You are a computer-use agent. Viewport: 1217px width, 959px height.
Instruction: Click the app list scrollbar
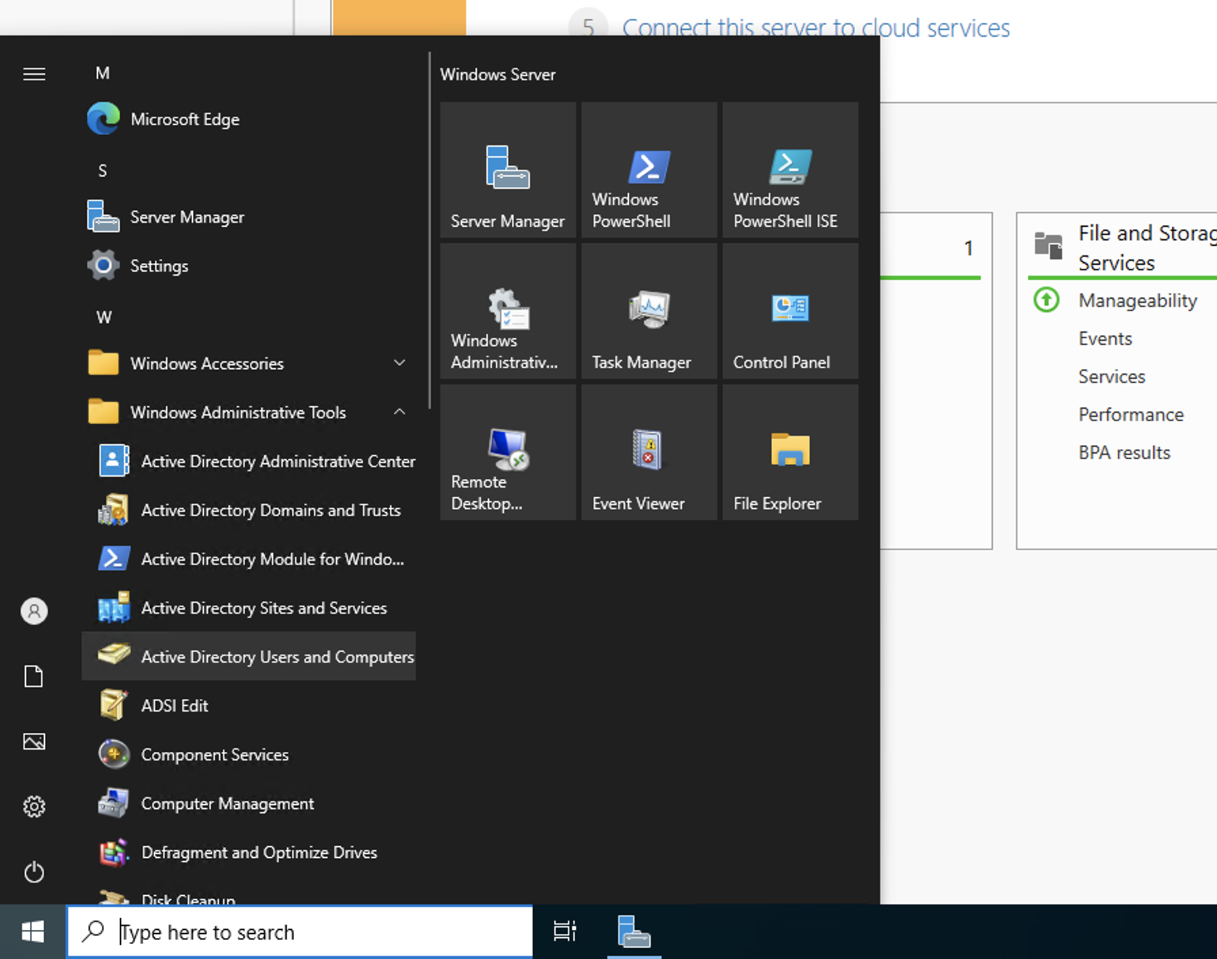[429, 231]
